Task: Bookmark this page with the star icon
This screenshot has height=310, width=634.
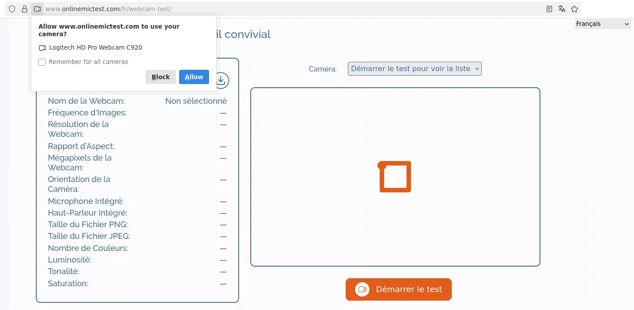Action: coord(574,9)
